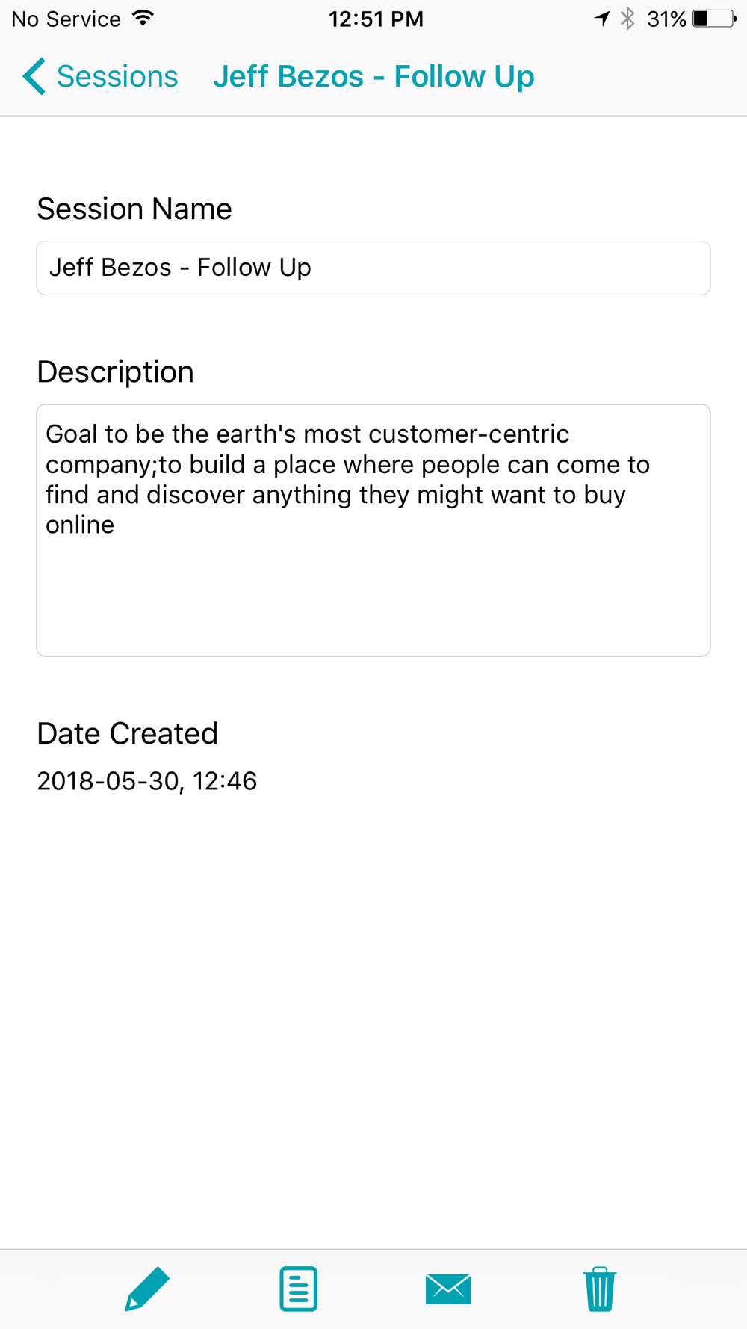Tap the location arrow status icon
This screenshot has width=747, height=1329.
(x=602, y=19)
